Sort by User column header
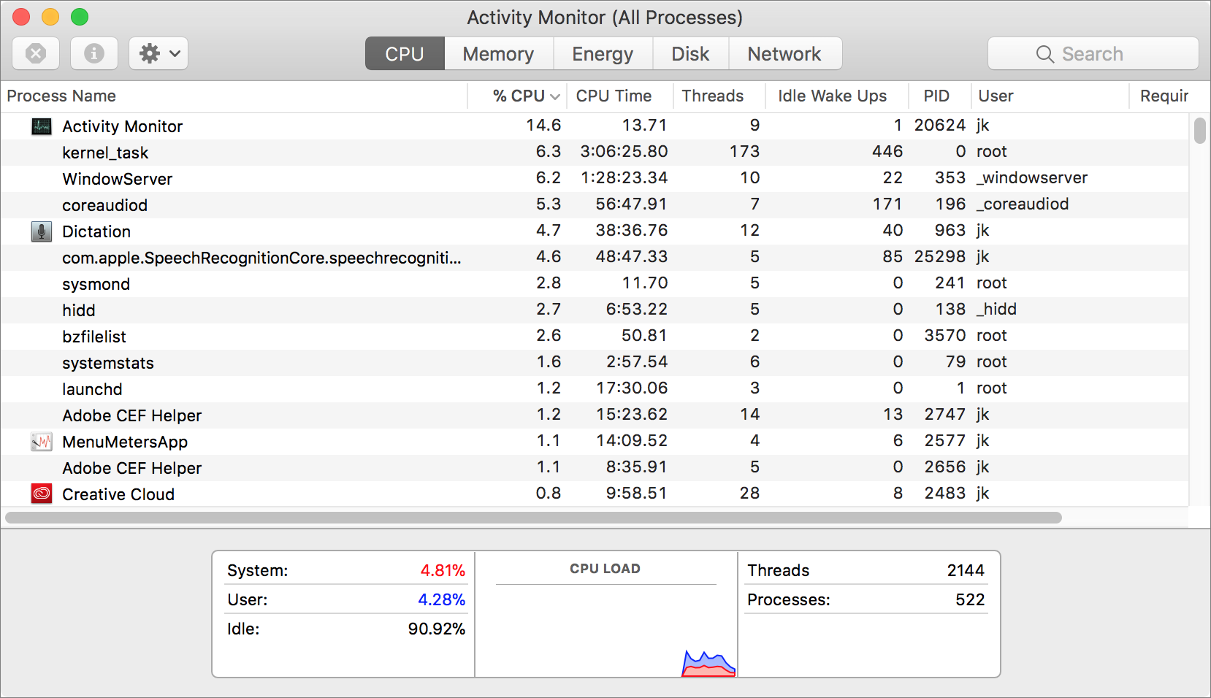 coord(1050,96)
